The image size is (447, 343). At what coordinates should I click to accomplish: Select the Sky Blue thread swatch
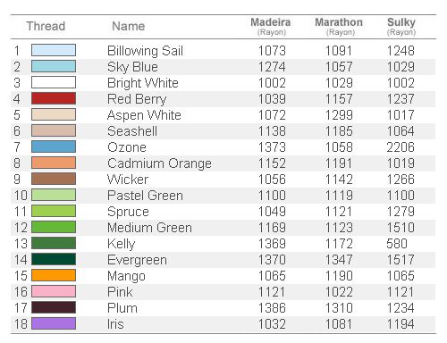(54, 66)
